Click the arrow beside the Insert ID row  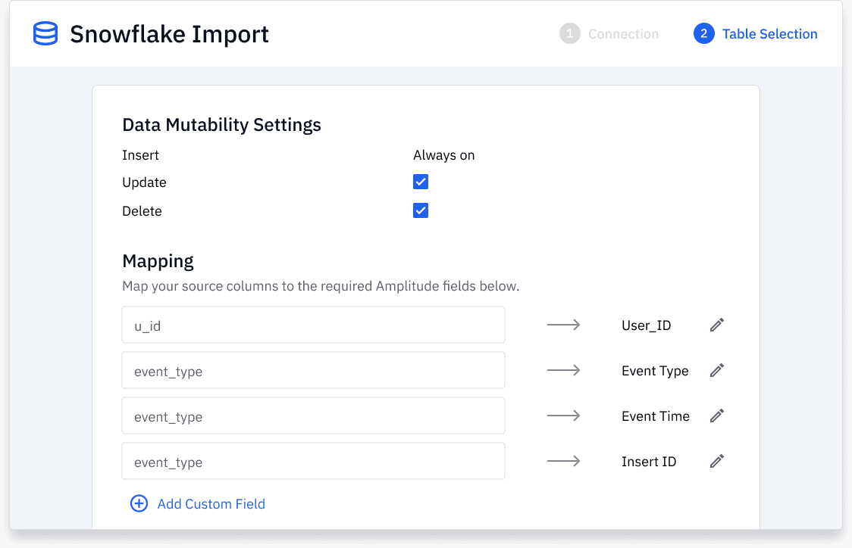[564, 460]
